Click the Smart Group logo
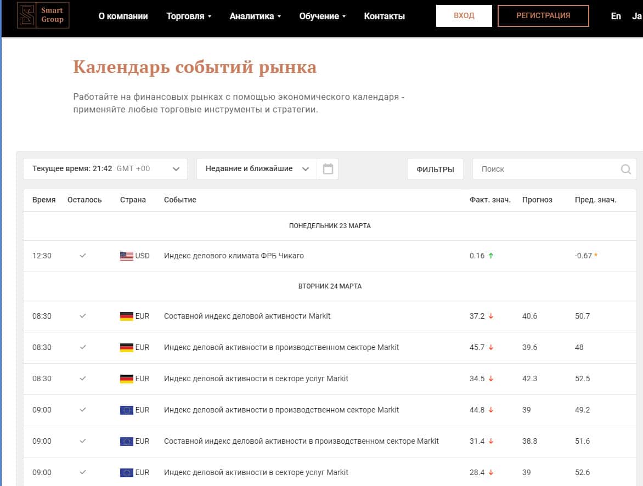643x486 pixels. 43,15
